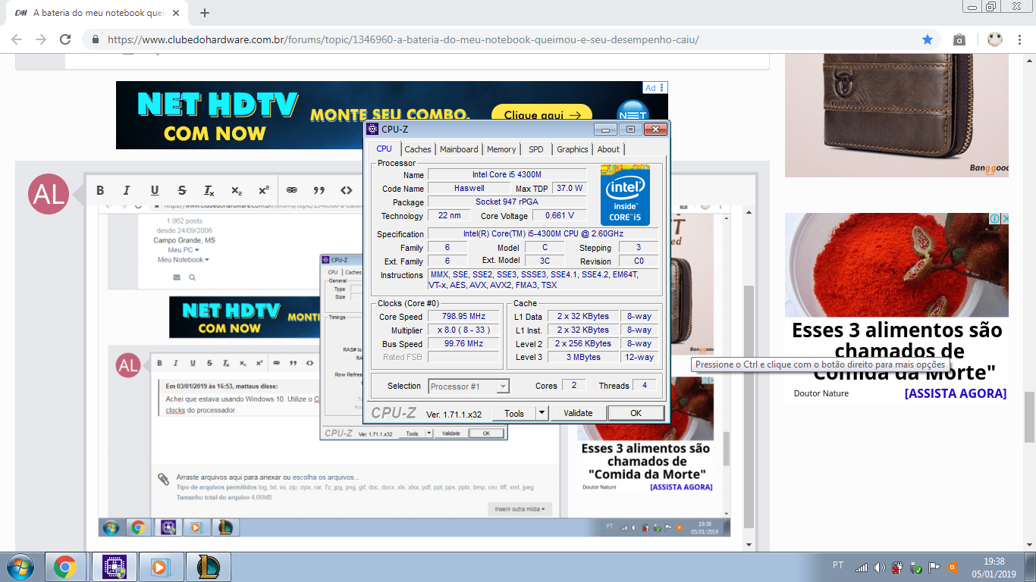Screen dimensions: 1036x582
Task: Click the bookmark star in the address bar
Action: coord(927,39)
